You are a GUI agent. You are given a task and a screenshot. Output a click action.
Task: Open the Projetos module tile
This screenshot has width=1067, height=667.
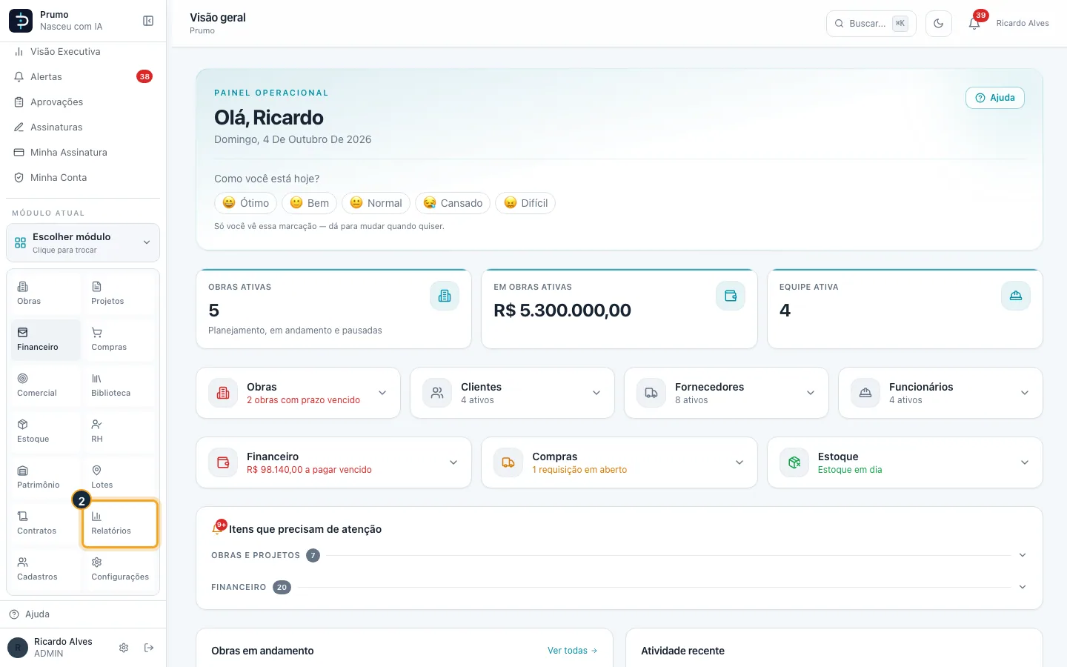(x=119, y=293)
